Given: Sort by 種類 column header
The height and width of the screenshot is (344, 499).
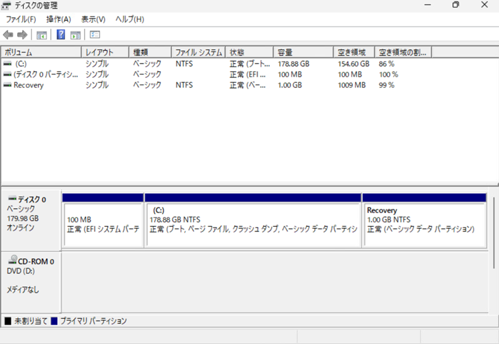Looking at the screenshot, I should click(x=150, y=52).
